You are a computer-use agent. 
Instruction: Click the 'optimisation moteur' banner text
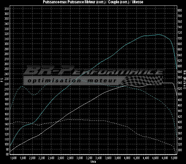click(x=72, y=81)
